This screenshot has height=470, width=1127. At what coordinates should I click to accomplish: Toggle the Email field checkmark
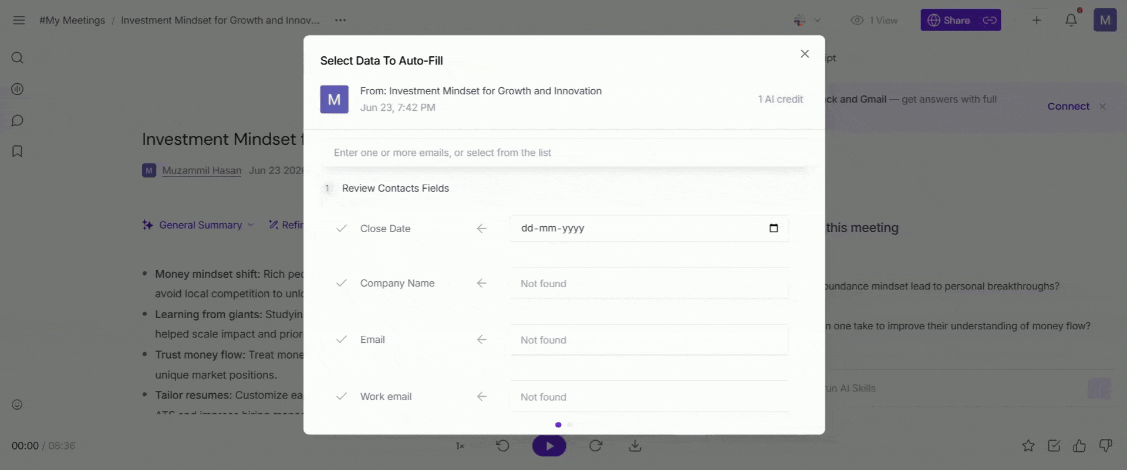(x=342, y=339)
